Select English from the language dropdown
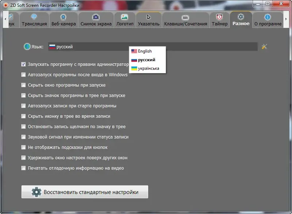Viewport: 292px width, 214px height. click(x=145, y=51)
